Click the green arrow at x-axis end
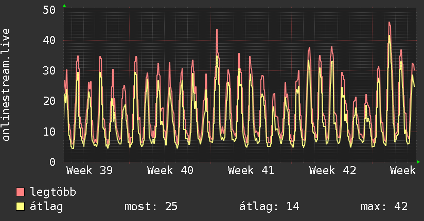 click(418, 162)
